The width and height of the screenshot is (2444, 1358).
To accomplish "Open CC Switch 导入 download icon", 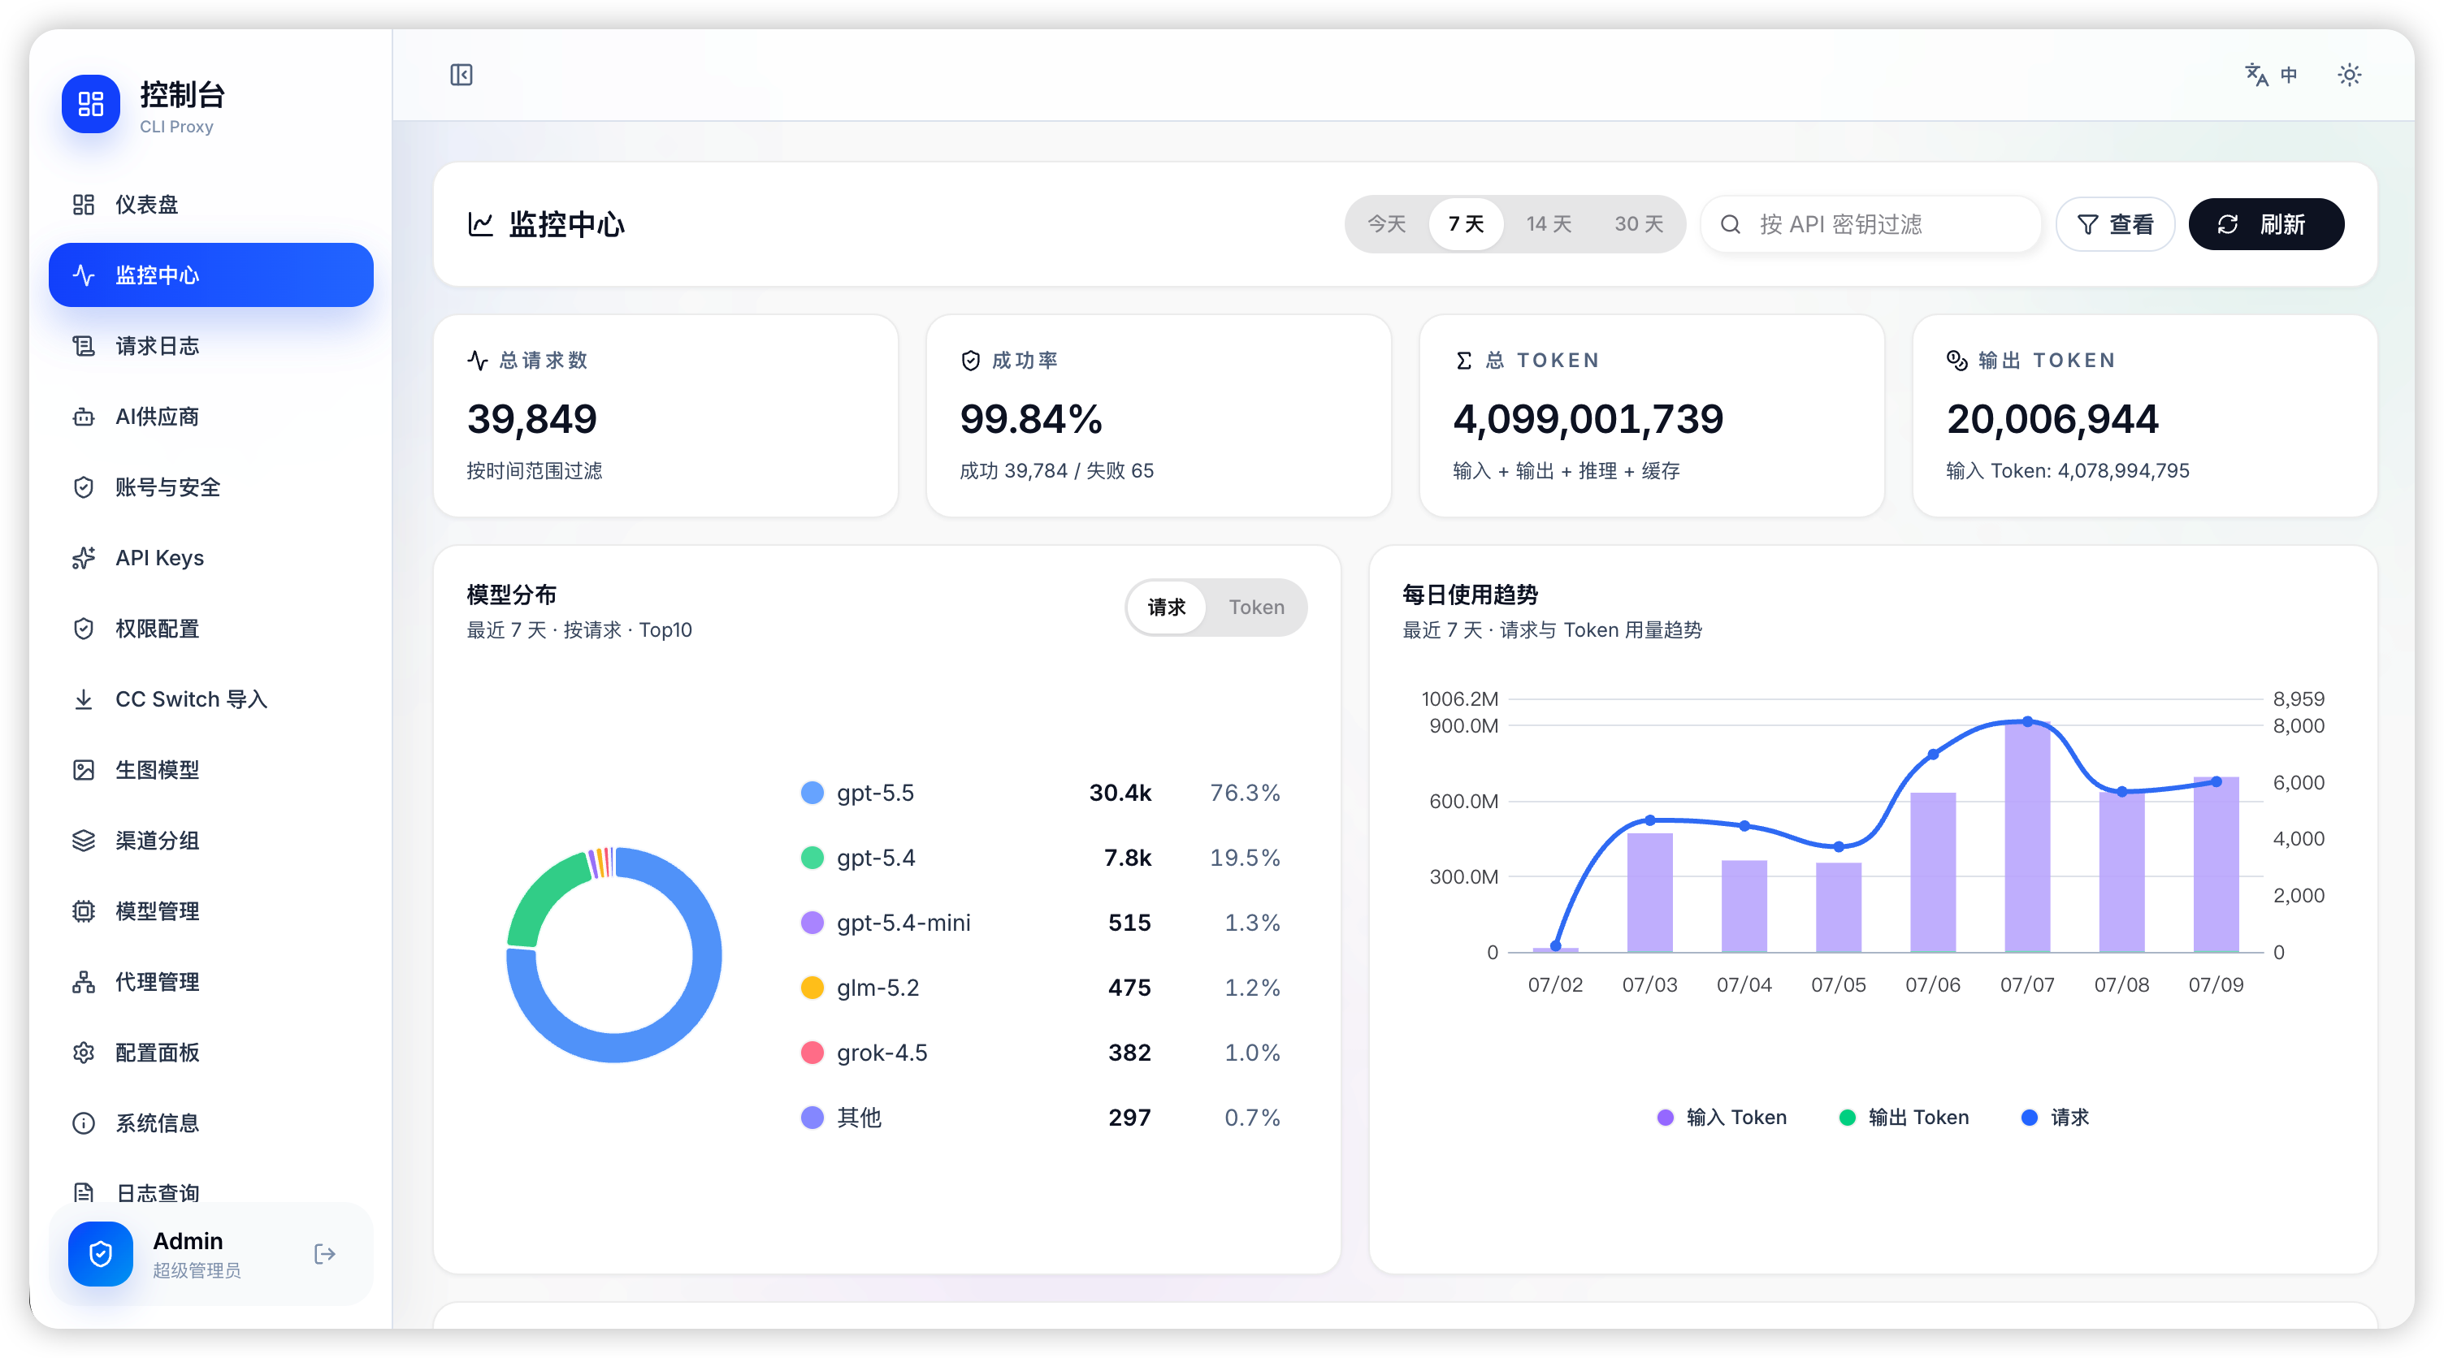I will (x=84, y=699).
